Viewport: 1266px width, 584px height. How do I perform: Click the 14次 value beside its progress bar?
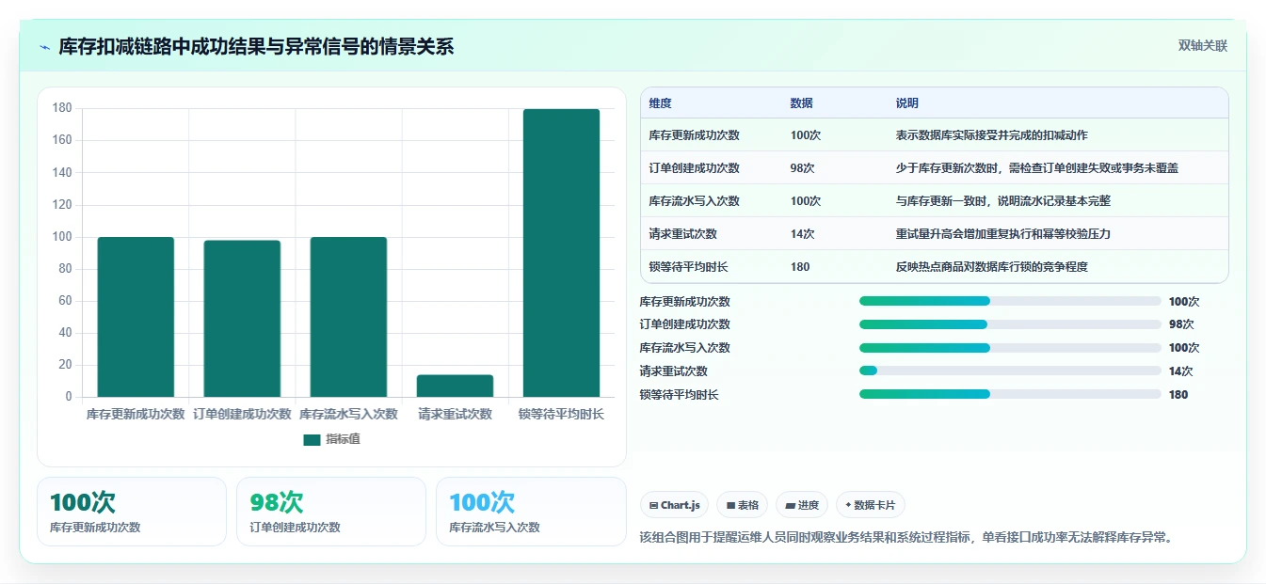[x=1181, y=371]
